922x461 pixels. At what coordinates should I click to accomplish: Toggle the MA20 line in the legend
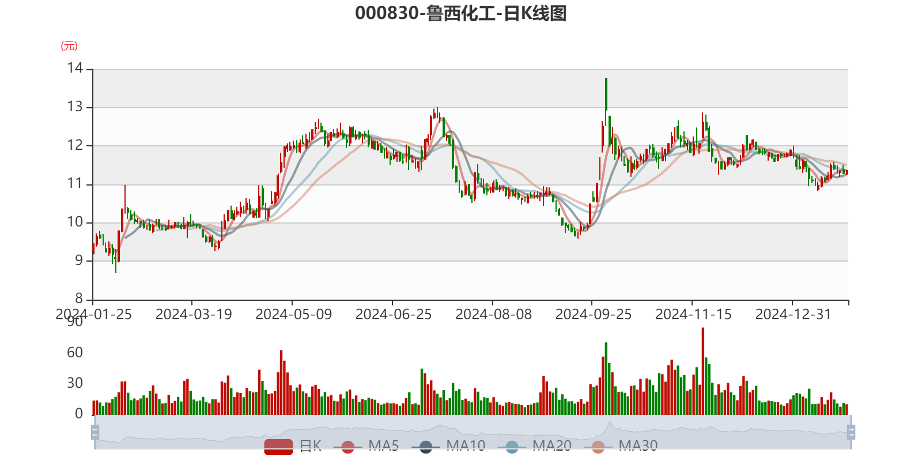pos(535,446)
